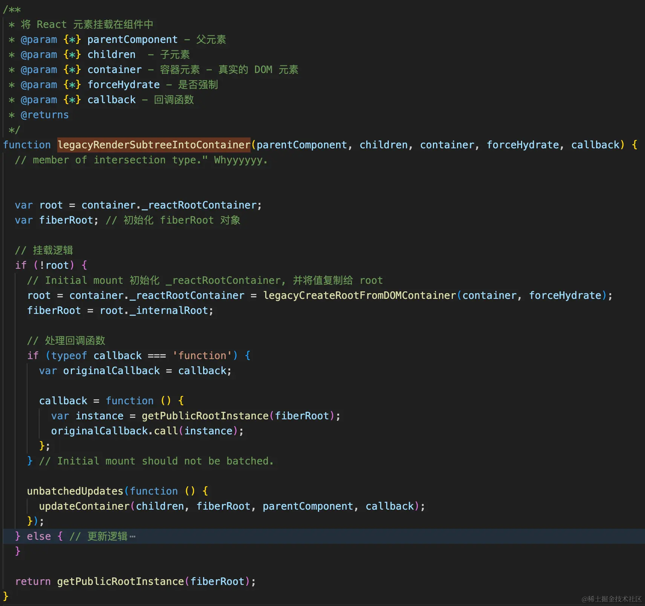
Task: Click the 'var originalCallback' declaration name
Action: click(112, 371)
